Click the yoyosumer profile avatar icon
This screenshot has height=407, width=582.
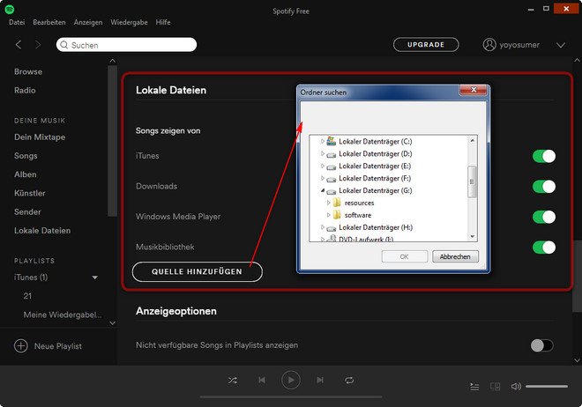pyautogui.click(x=489, y=44)
